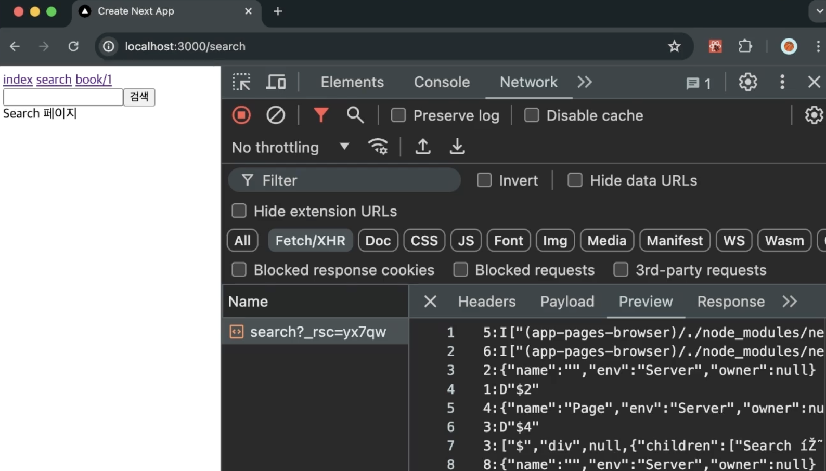Focus the page search text input

pyautogui.click(x=63, y=97)
